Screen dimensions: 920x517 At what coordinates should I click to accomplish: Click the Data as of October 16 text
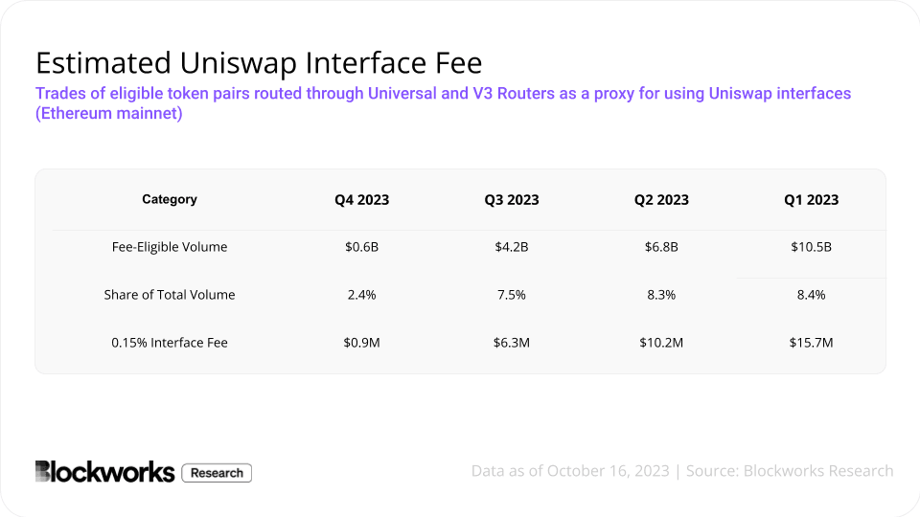[570, 471]
